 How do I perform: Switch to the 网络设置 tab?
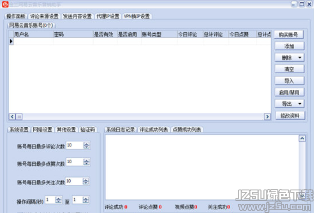(x=42, y=130)
